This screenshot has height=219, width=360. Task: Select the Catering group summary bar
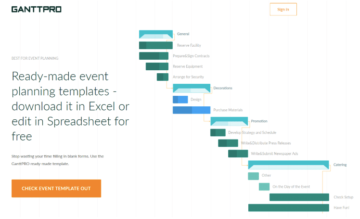click(289, 165)
